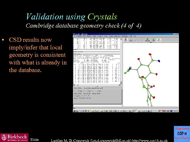This screenshot has height=142, width=190.
Task: Click the active Crystals taskbar button
Action: pyautogui.click(x=135, y=111)
